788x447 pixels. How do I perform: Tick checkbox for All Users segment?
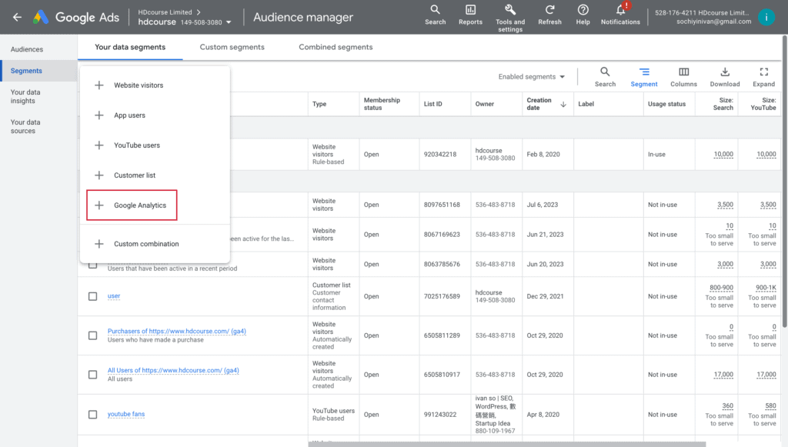(x=93, y=375)
